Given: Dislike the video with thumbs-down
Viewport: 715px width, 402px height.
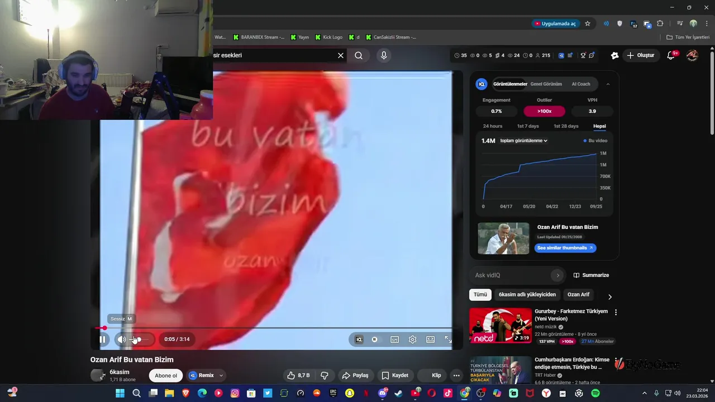Looking at the screenshot, I should coord(324,375).
